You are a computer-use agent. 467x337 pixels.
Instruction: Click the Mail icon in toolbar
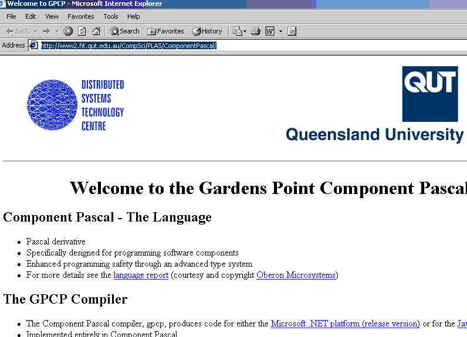237,31
